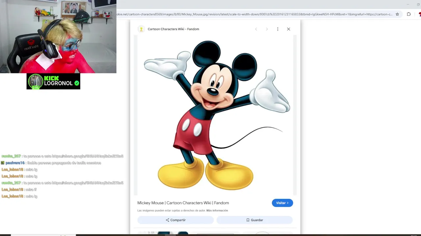
Task: Click paulvera16 username in chat
Action: coord(15,163)
